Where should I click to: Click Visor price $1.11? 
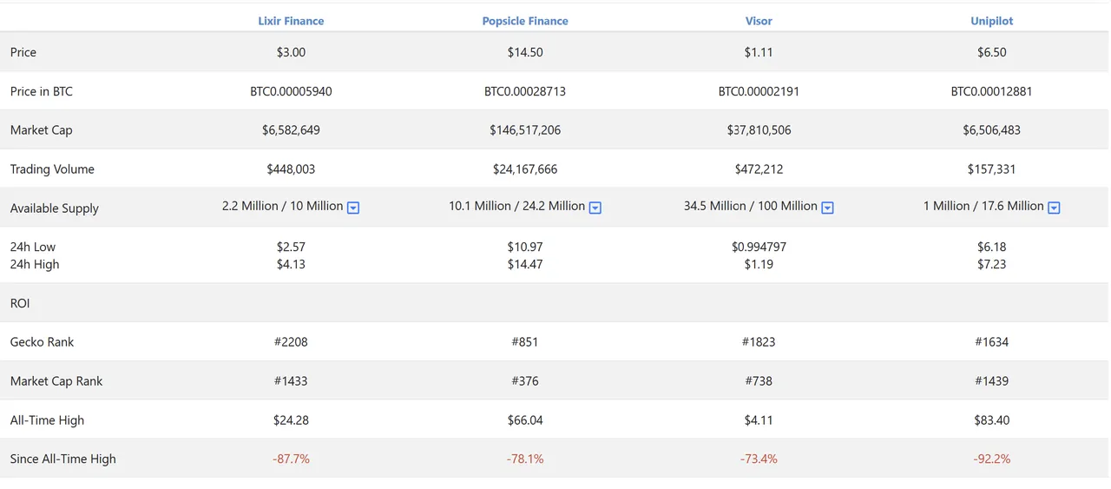tap(759, 52)
